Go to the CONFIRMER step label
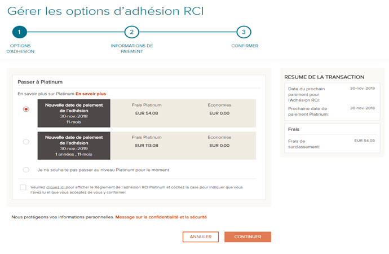Screen dimensions: 389x254 245,46
